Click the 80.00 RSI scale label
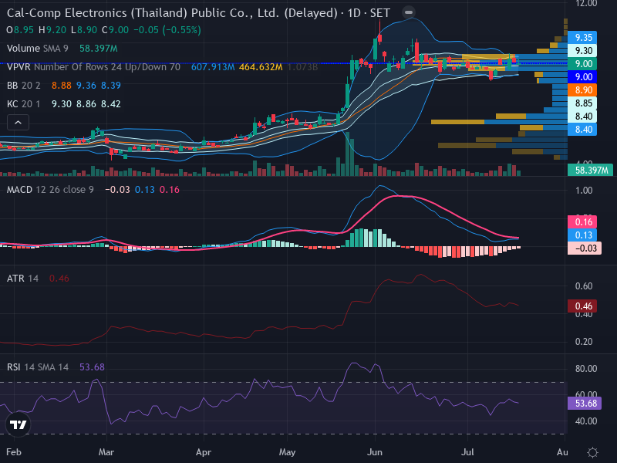617x463 pixels. pos(586,369)
